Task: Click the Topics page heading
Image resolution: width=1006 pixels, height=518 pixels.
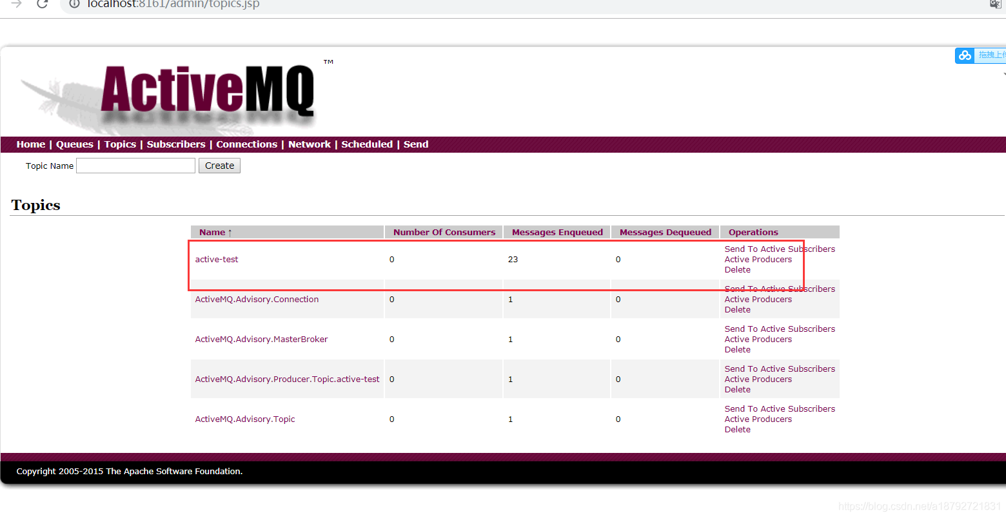Action: [x=35, y=205]
